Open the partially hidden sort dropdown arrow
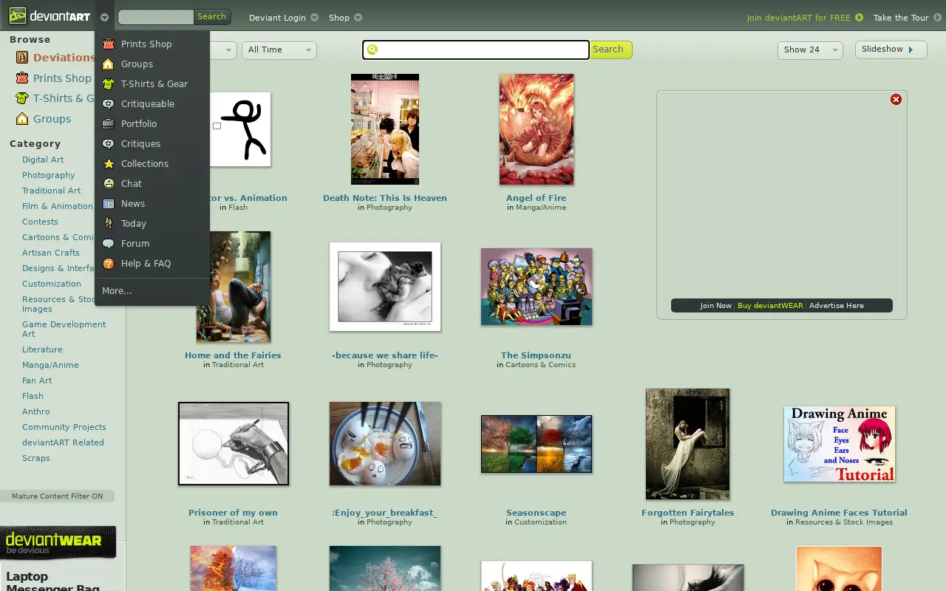Image resolution: width=946 pixels, height=591 pixels. point(228,49)
